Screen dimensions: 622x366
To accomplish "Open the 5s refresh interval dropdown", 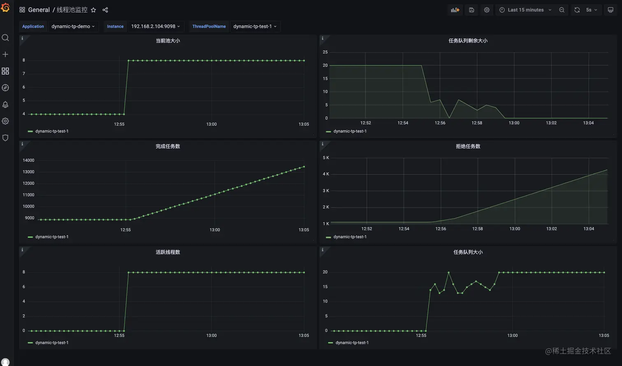I will (592, 10).
